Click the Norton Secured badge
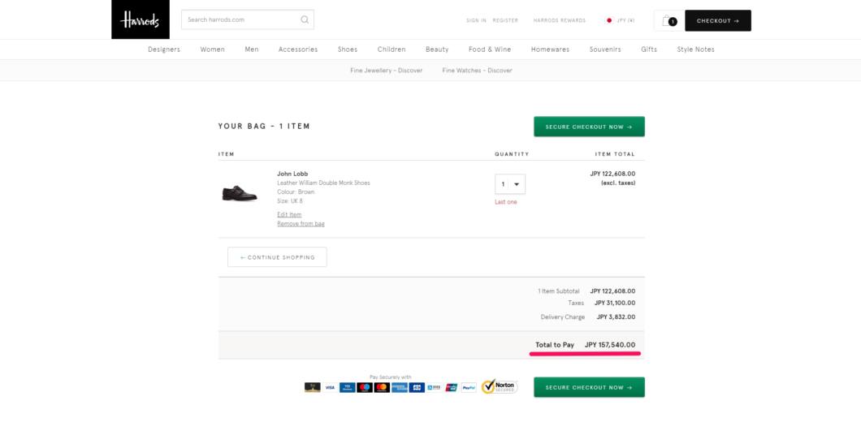Viewport: 861px width, 422px height. coord(500,387)
